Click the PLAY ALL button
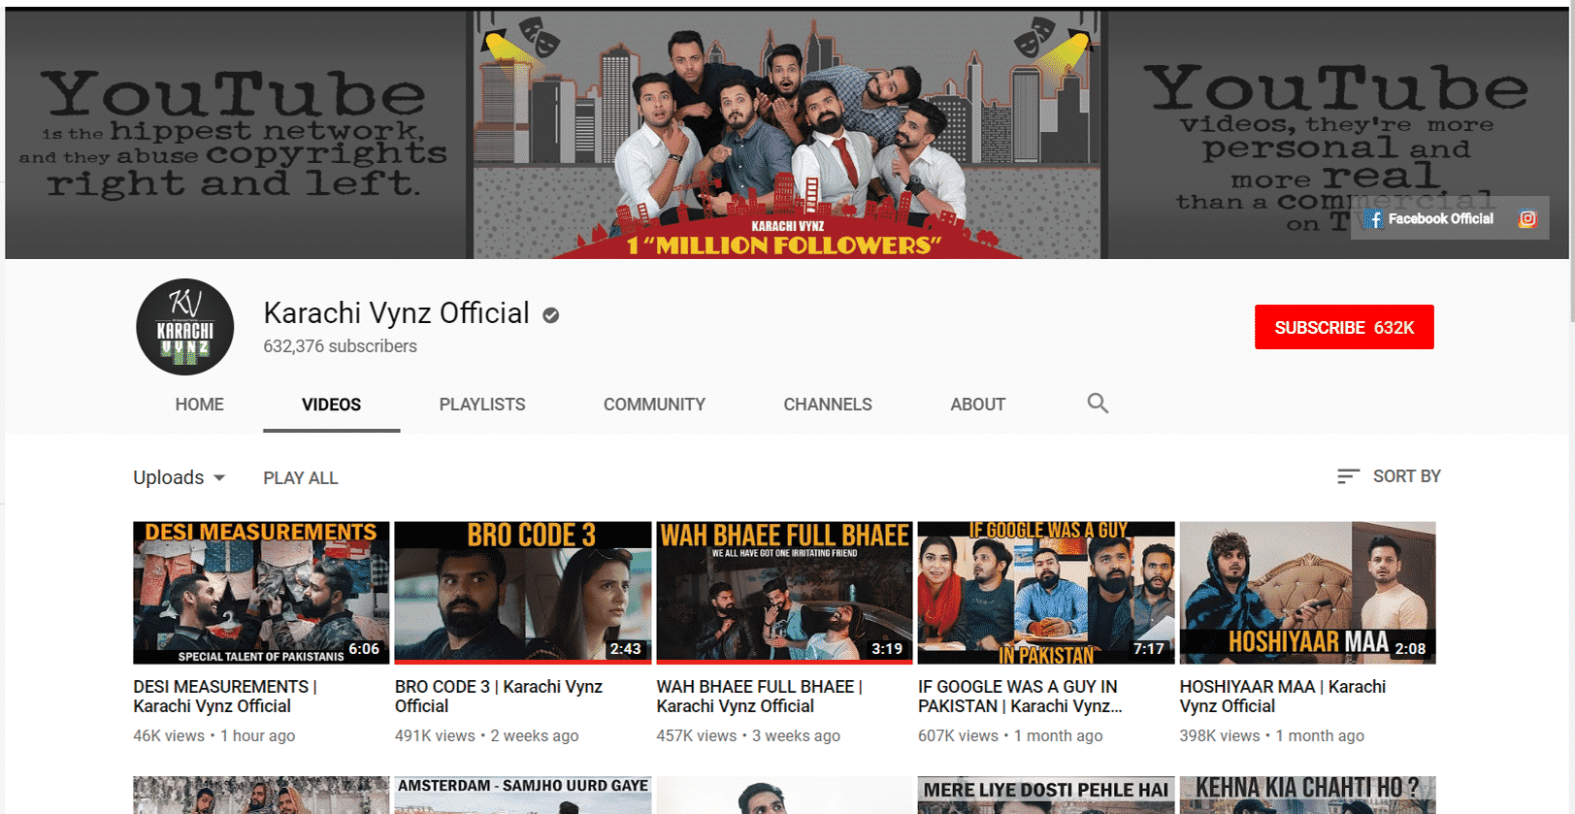The height and width of the screenshot is (814, 1575). (x=301, y=478)
